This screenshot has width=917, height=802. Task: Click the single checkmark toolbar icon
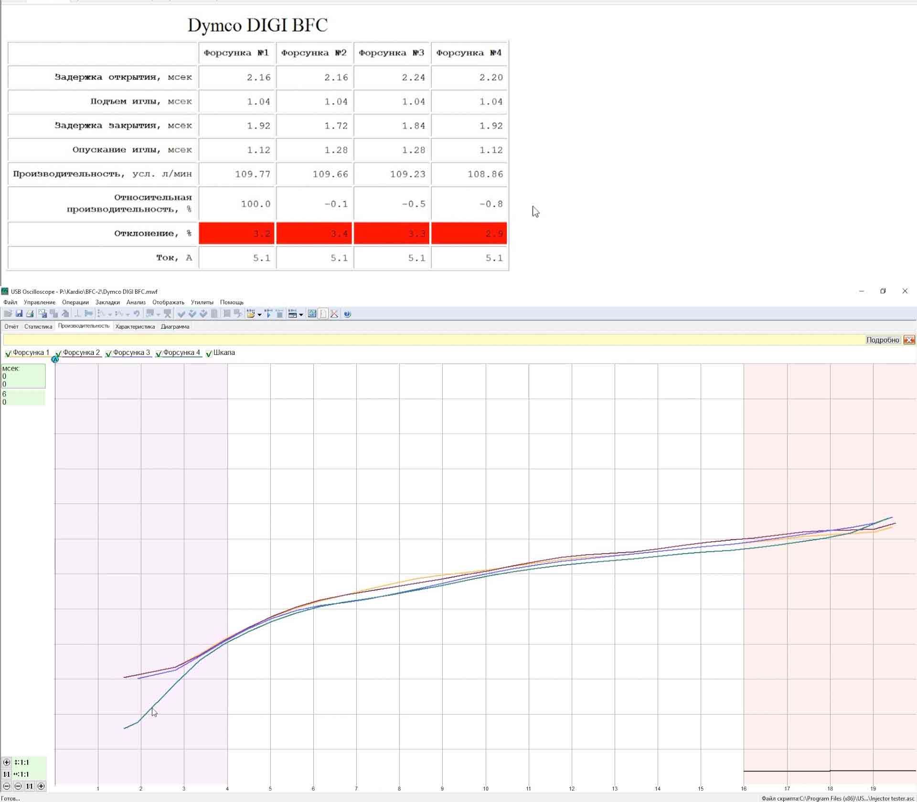181,313
